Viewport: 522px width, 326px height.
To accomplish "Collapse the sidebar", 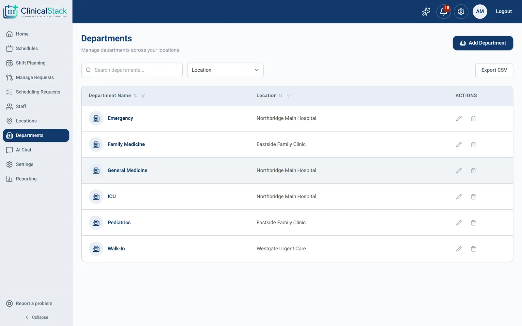I will point(37,317).
